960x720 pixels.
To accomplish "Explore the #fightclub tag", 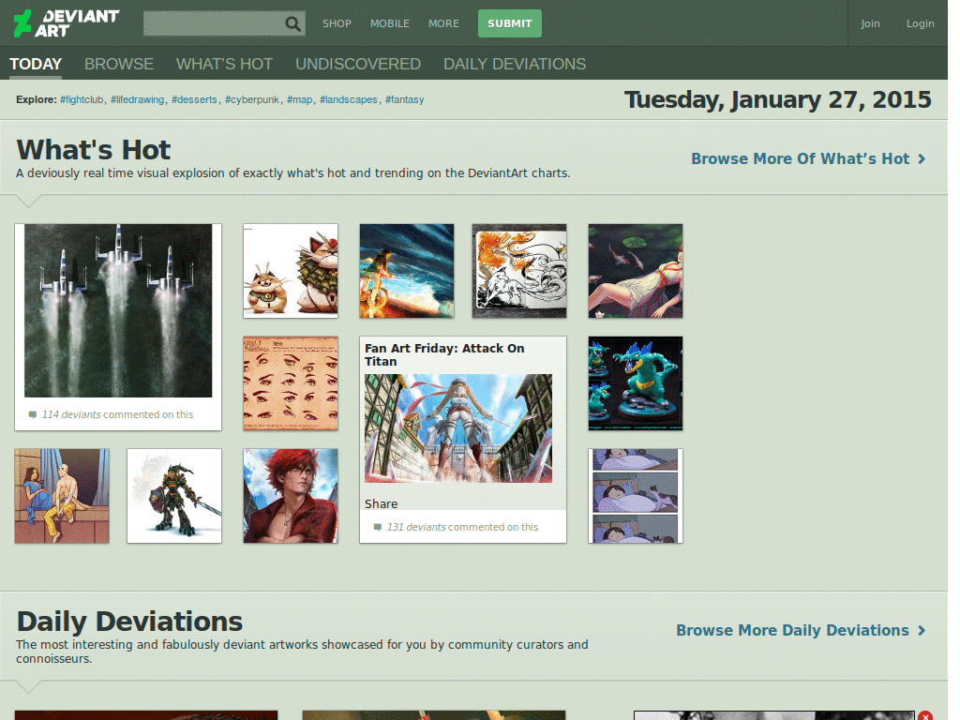I will [x=82, y=99].
